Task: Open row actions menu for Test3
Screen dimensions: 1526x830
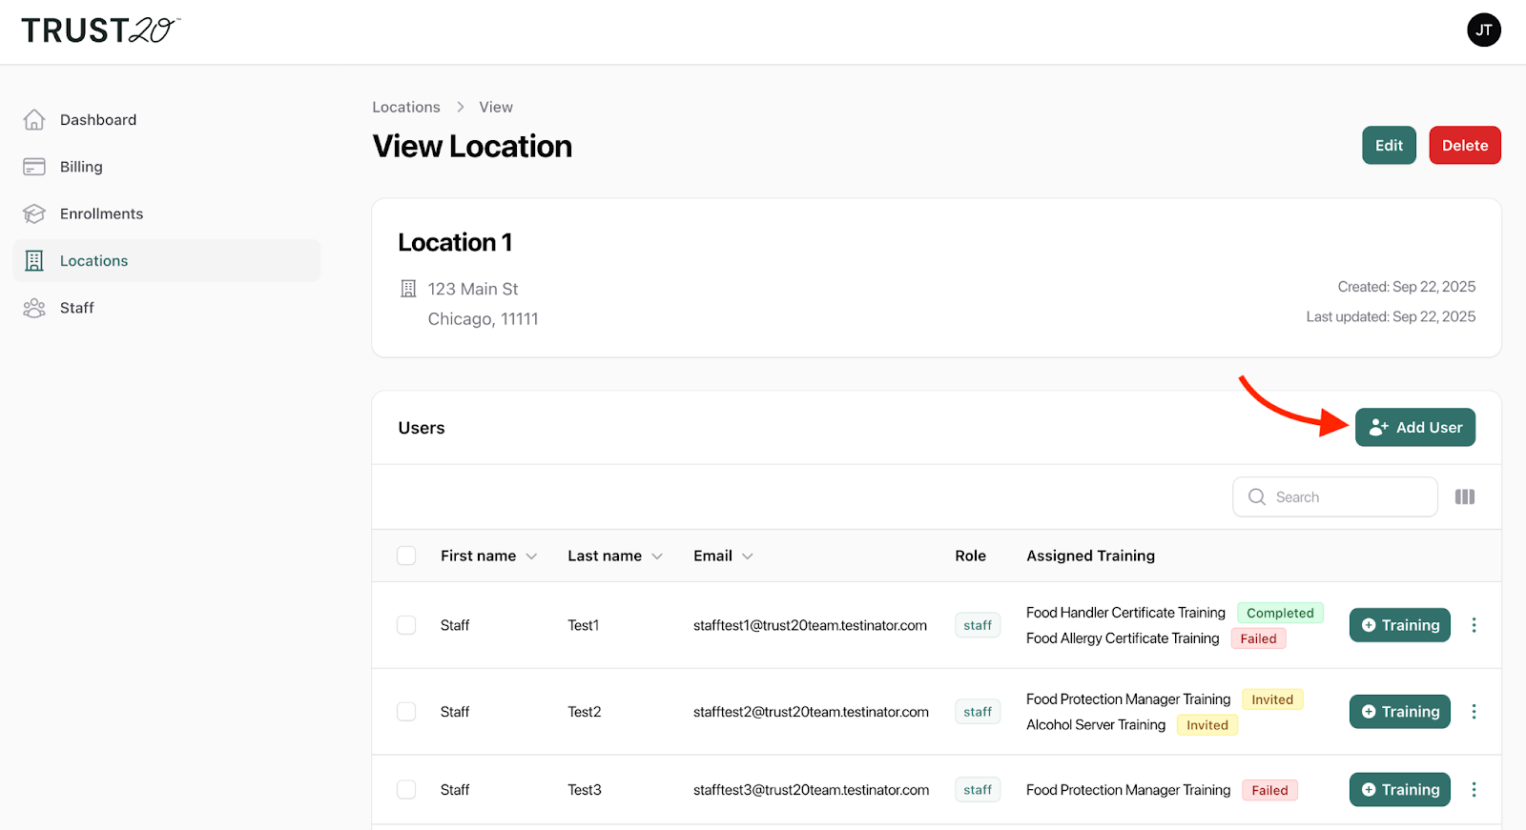Action: 1474,789
